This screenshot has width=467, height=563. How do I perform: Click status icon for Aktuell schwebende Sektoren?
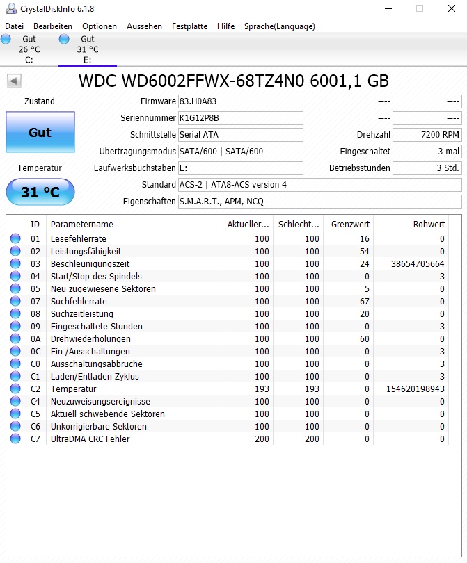[x=15, y=414]
